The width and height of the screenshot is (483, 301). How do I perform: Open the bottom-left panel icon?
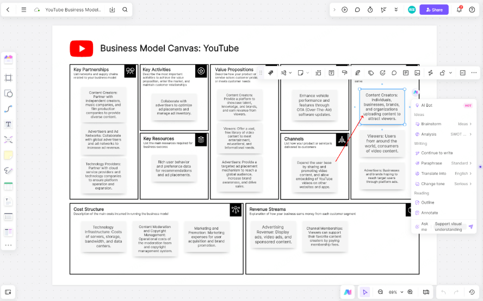pos(8,292)
